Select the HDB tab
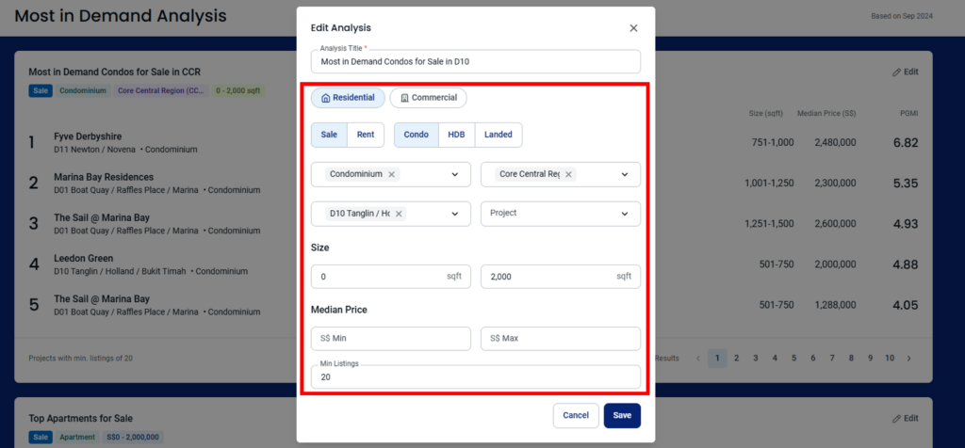The width and height of the screenshot is (965, 448). pyautogui.click(x=456, y=135)
